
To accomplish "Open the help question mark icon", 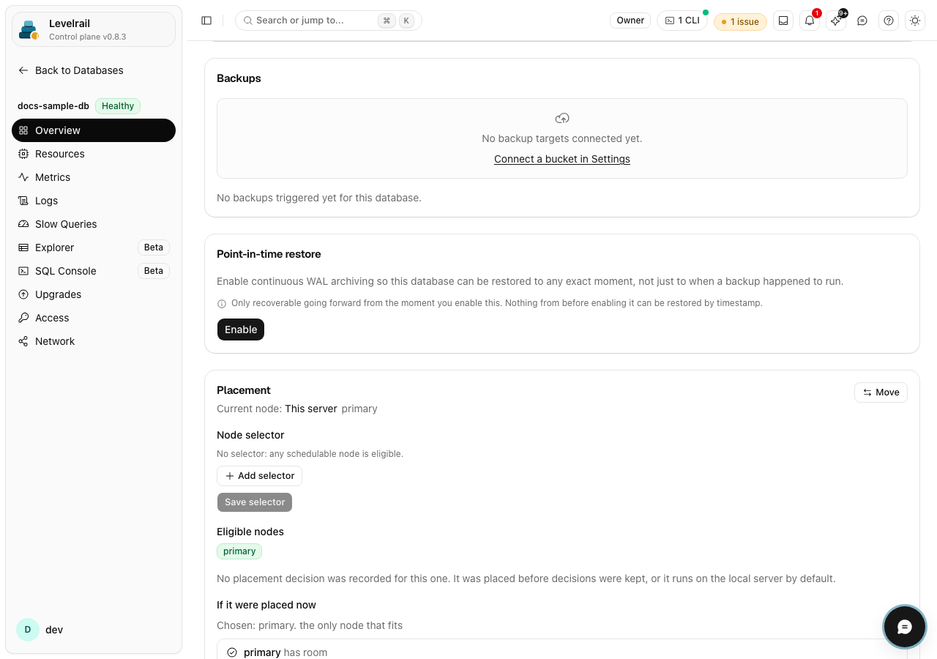I will [889, 21].
